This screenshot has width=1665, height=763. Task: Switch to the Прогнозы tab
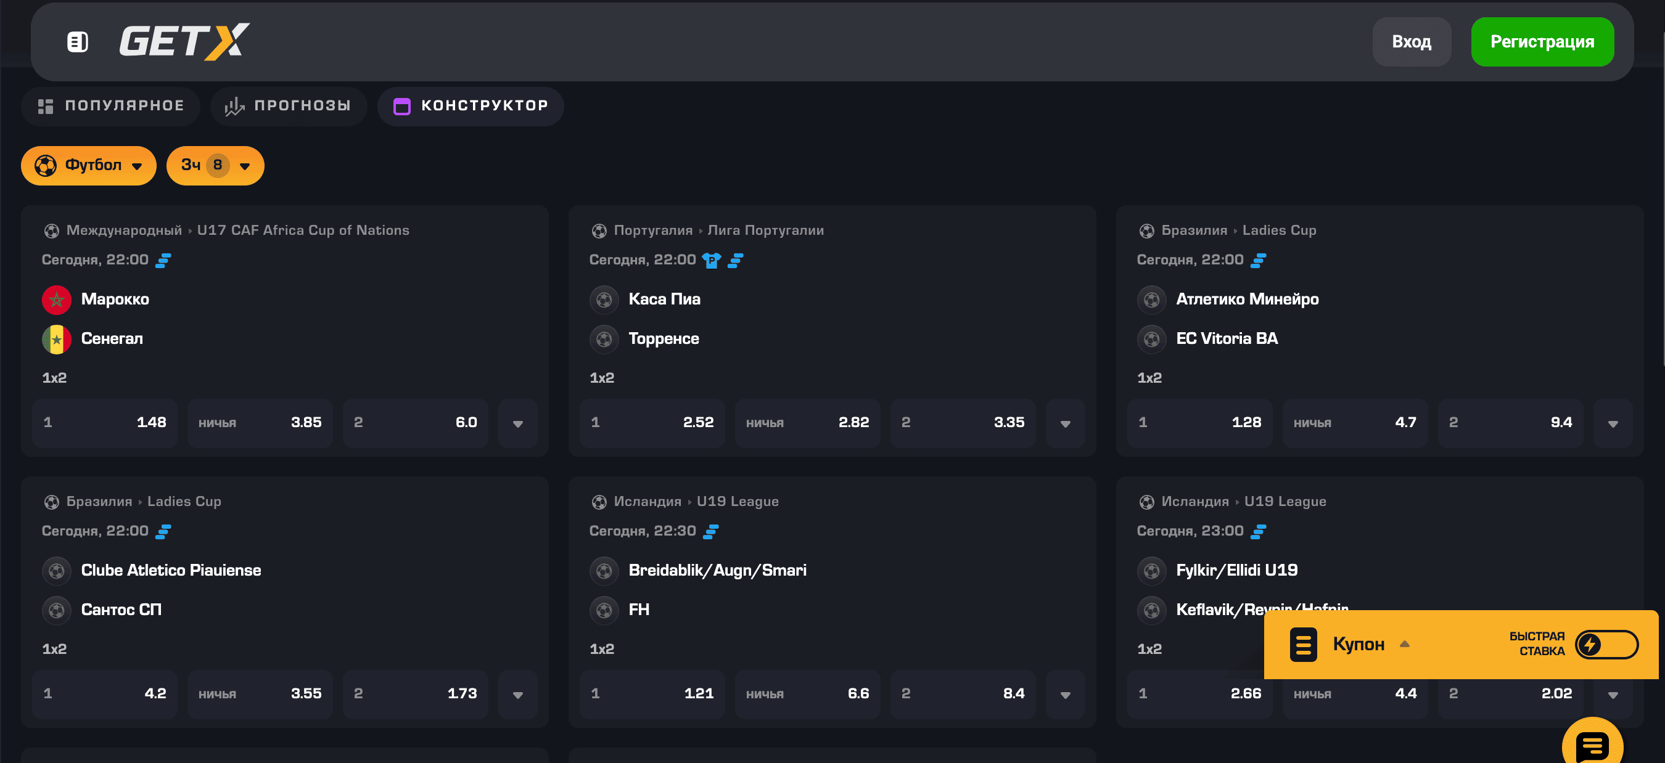288,106
